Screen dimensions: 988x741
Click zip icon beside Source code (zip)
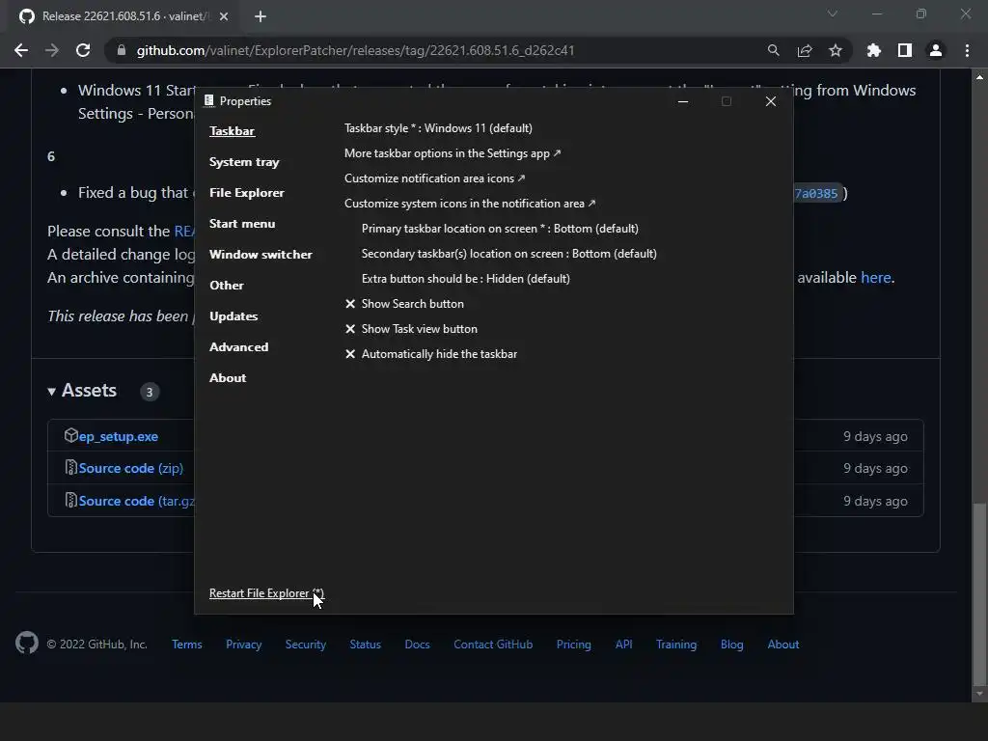tap(71, 468)
